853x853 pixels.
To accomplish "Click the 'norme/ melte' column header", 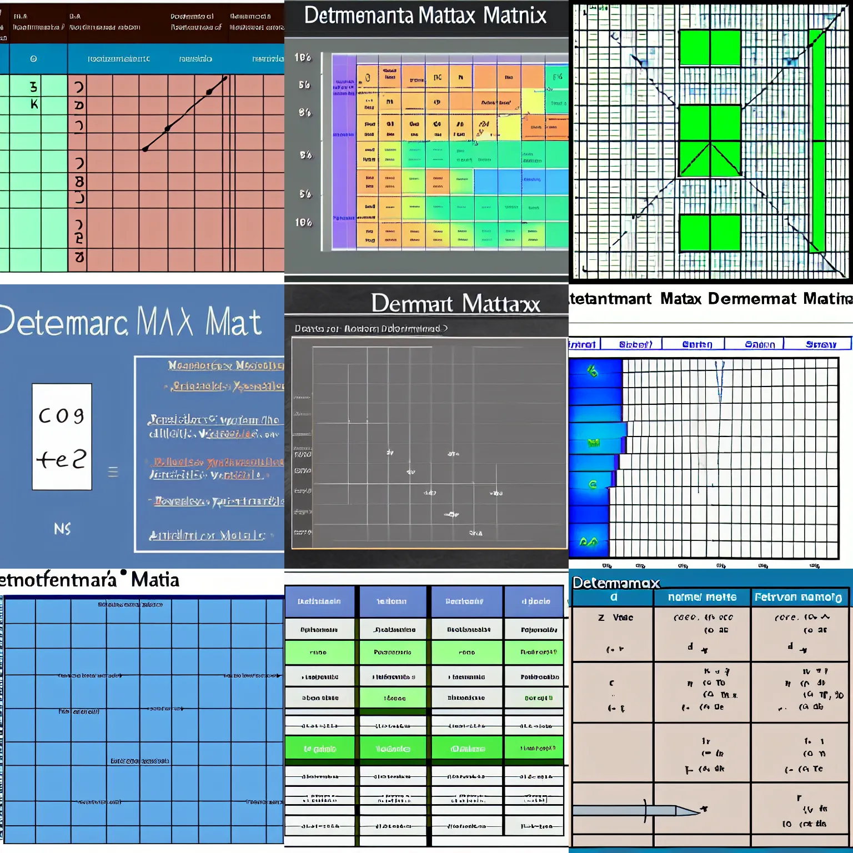I will click(702, 597).
